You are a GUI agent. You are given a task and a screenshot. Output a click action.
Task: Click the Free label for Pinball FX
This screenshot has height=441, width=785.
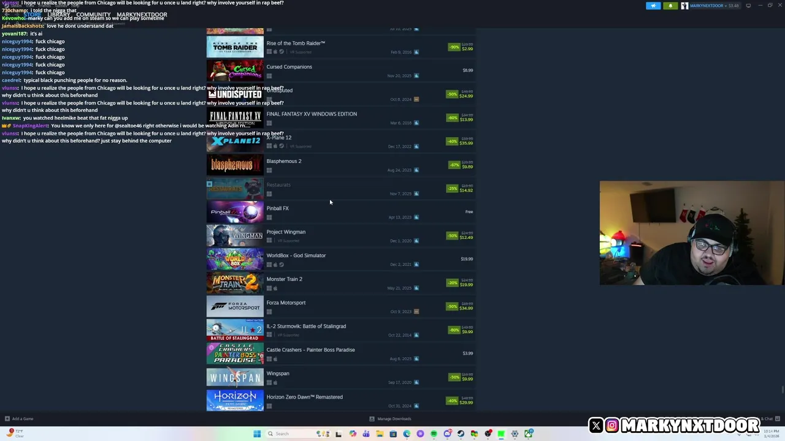coord(469,212)
